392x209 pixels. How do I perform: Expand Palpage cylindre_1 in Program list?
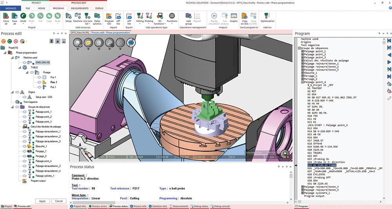point(303,193)
